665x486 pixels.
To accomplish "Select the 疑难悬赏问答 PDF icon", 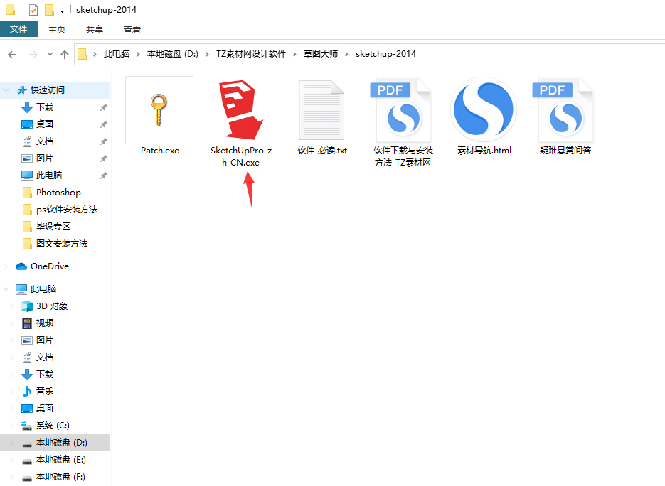I will 563,110.
